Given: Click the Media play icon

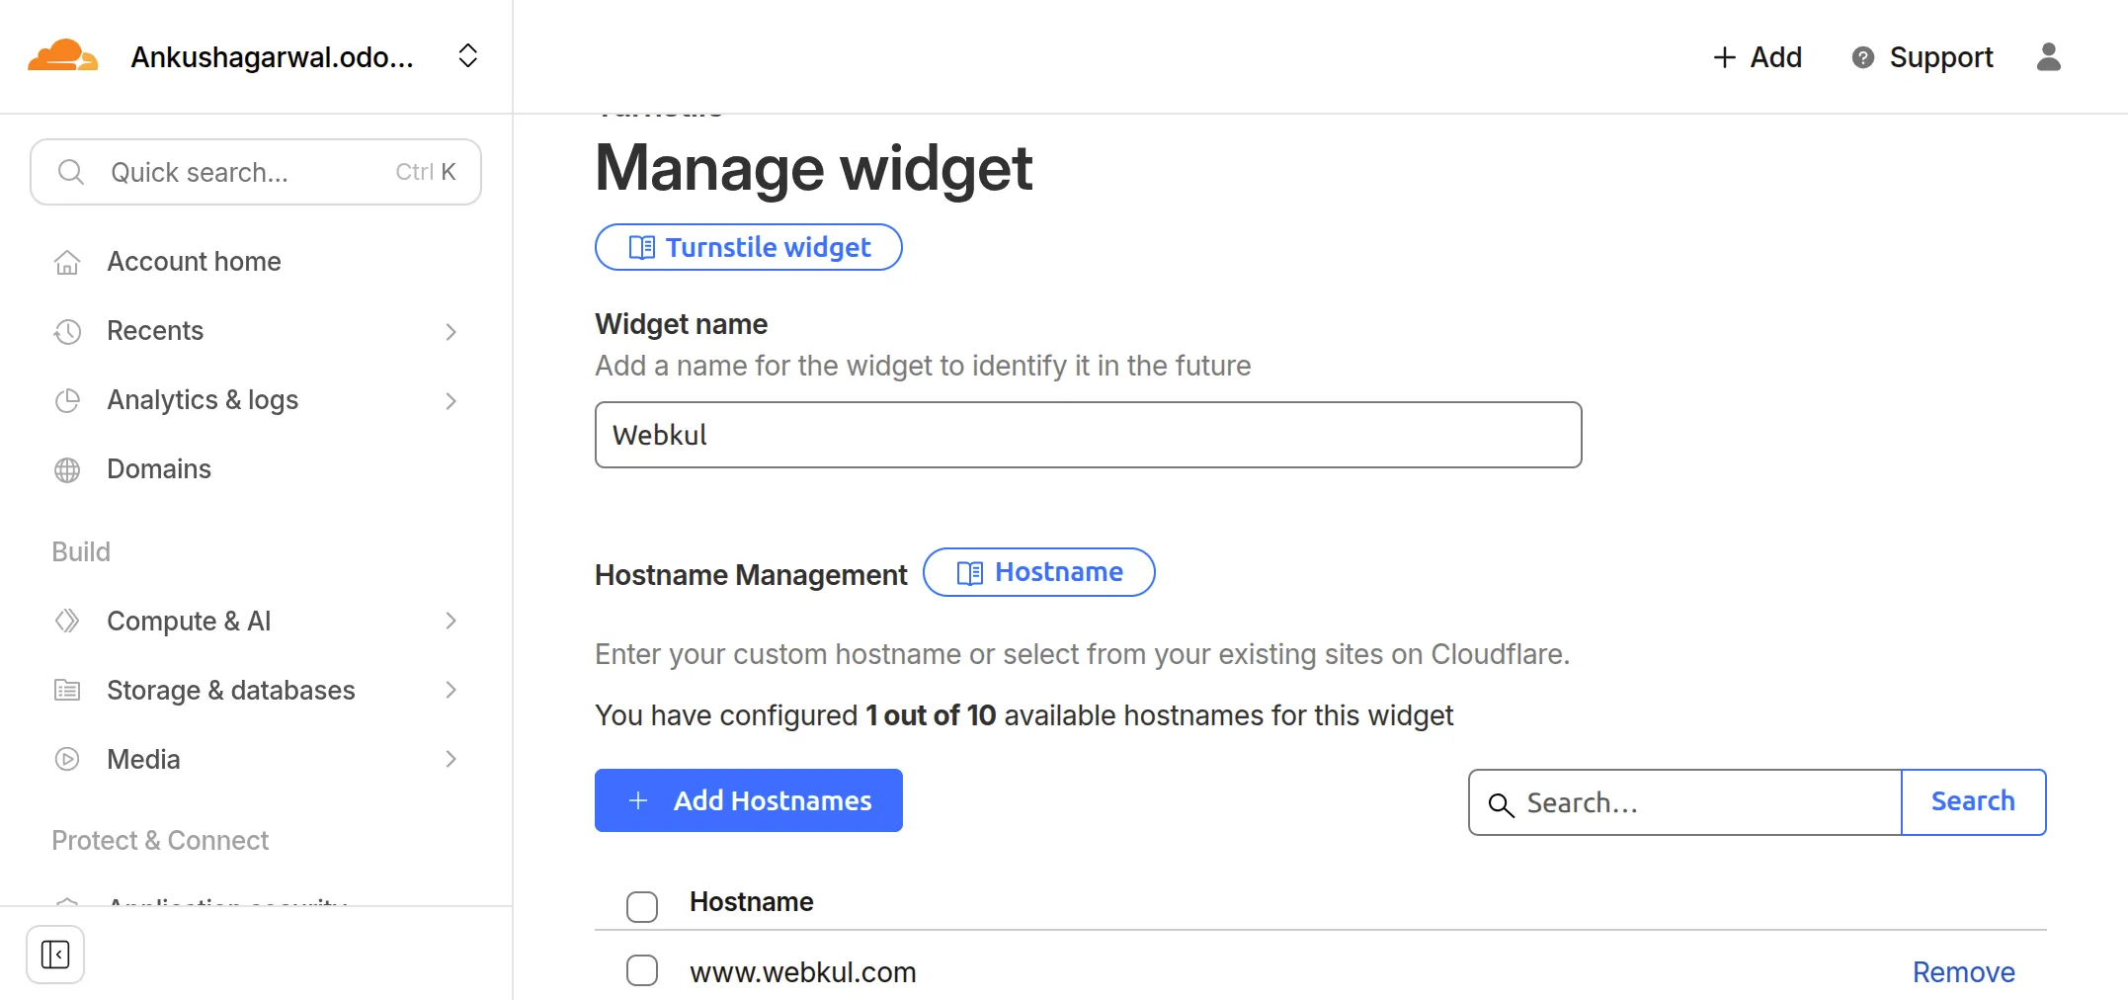Looking at the screenshot, I should 67,760.
